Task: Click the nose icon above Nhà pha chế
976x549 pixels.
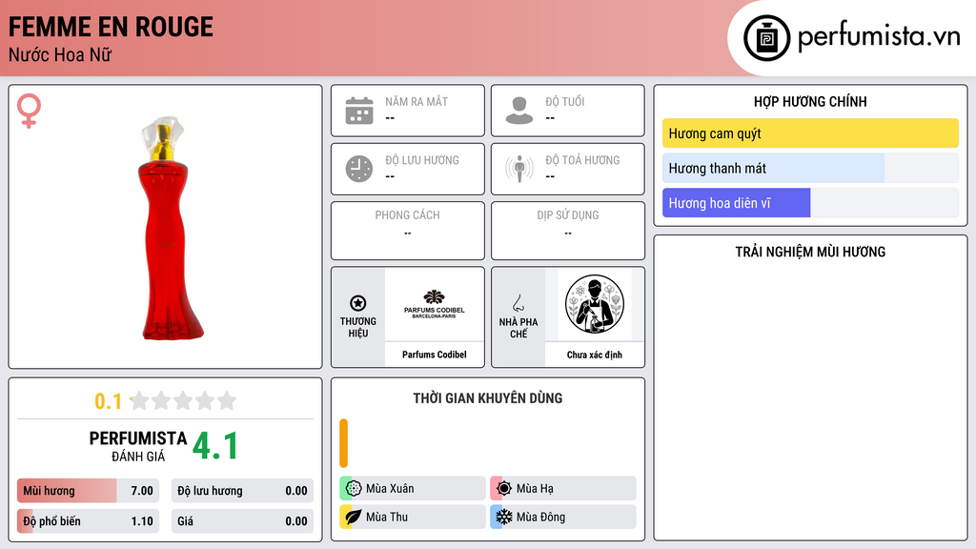Action: pyautogui.click(x=518, y=303)
